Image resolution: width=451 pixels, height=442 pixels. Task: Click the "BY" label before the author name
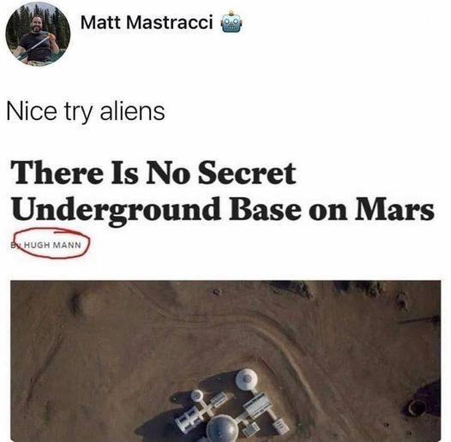pyautogui.click(x=15, y=246)
